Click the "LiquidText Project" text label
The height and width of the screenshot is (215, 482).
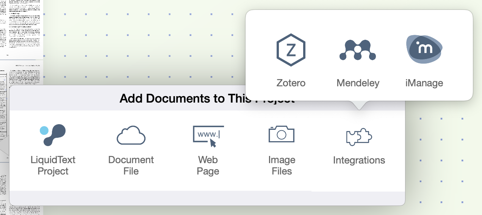pyautogui.click(x=53, y=165)
